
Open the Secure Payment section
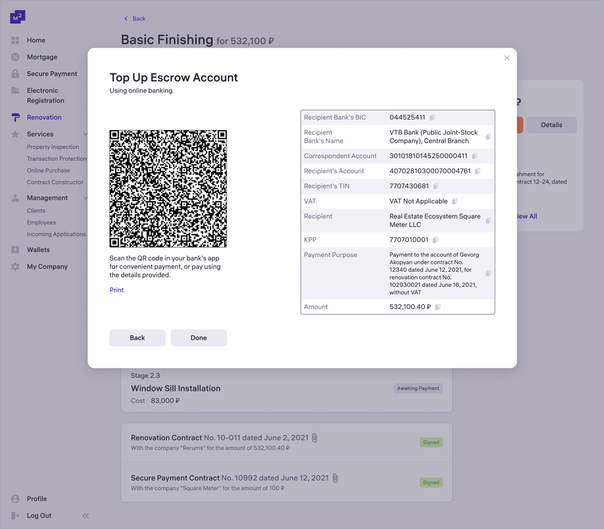coord(14,73)
